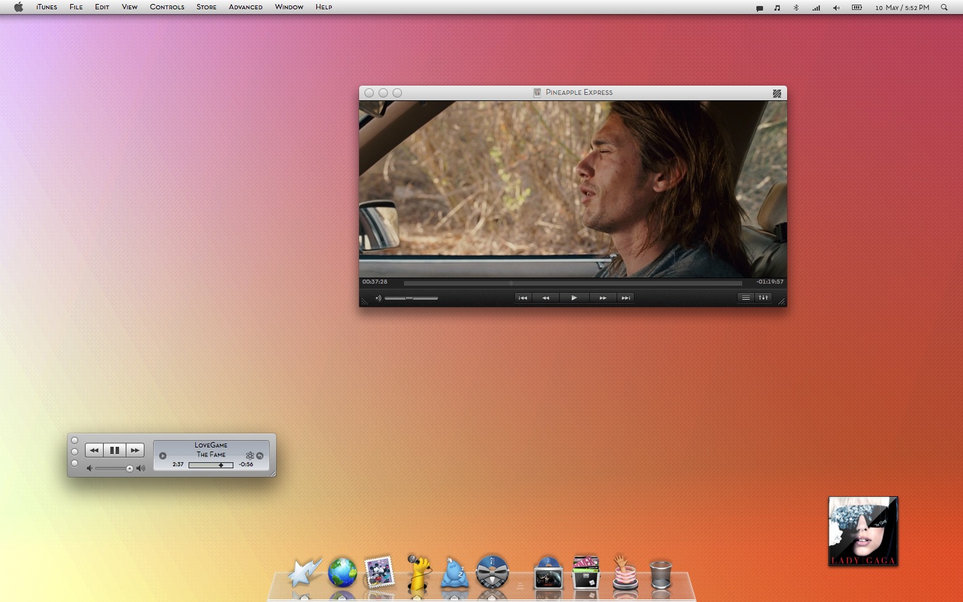
Task: Open the globe browser icon in Dock
Action: tap(342, 573)
